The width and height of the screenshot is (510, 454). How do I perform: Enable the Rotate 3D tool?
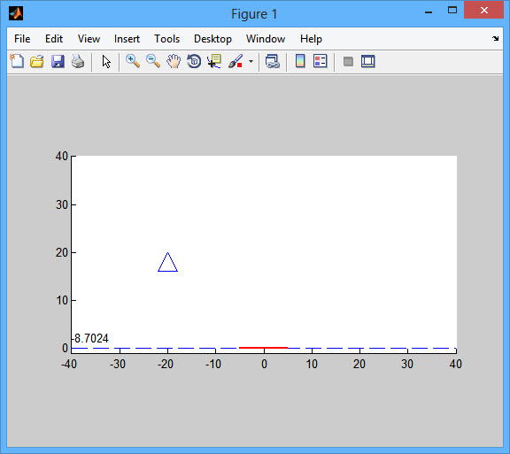[194, 61]
